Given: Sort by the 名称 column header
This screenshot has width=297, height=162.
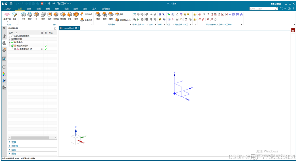Looking at the screenshot, I should 24,33.
